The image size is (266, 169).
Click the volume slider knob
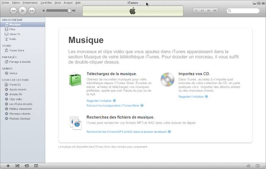69,11
